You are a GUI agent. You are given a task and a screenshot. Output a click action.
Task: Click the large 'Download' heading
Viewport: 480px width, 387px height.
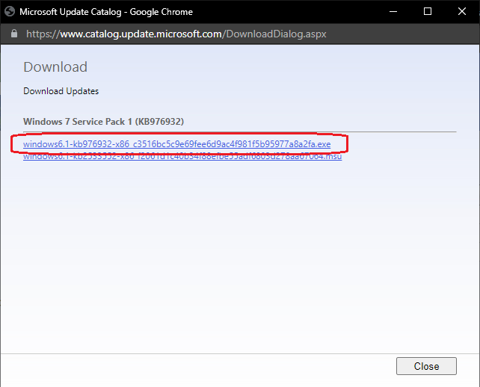click(55, 67)
